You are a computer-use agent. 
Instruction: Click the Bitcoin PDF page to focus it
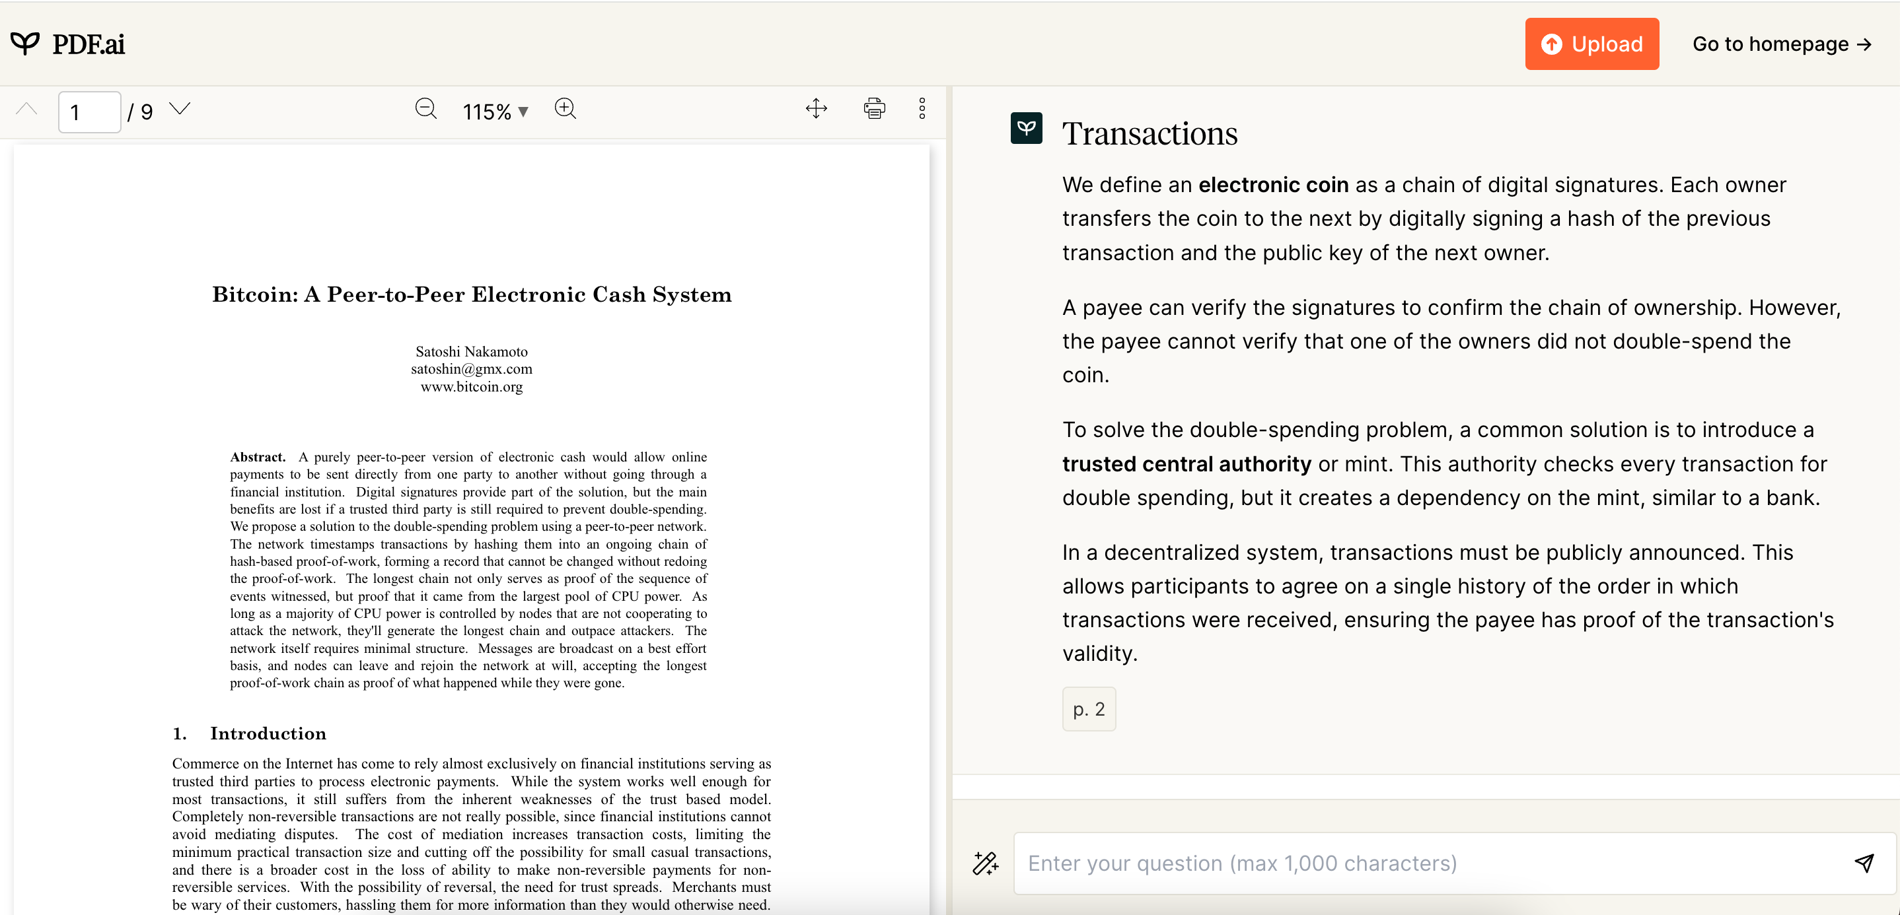(472, 516)
